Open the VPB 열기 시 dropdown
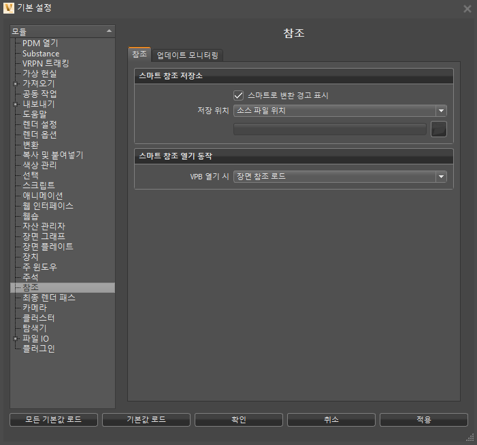The width and height of the screenshot is (477, 445). tap(340, 177)
